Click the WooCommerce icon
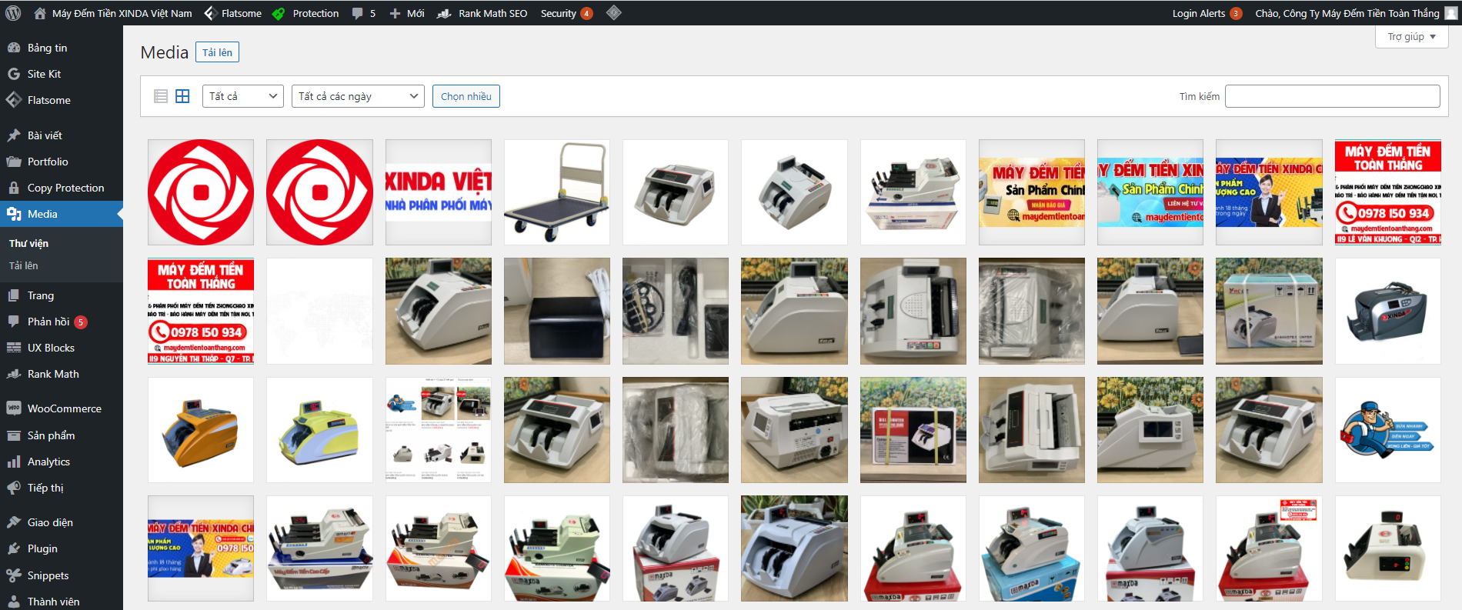1462x610 pixels. 14,408
